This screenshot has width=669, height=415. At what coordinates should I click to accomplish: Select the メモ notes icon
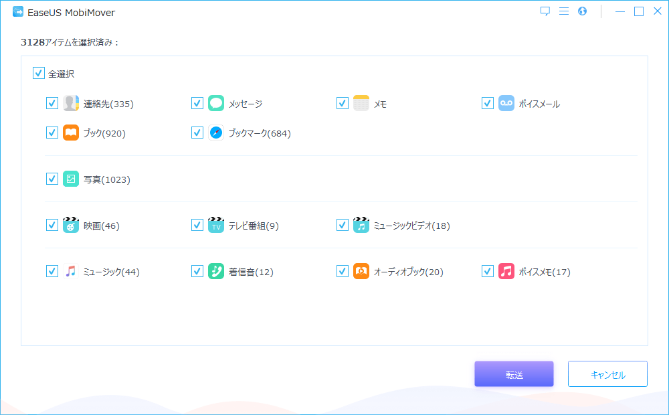pos(361,103)
